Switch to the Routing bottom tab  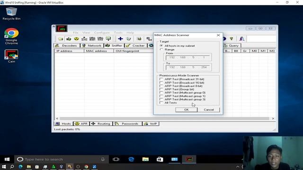[x=101, y=124]
